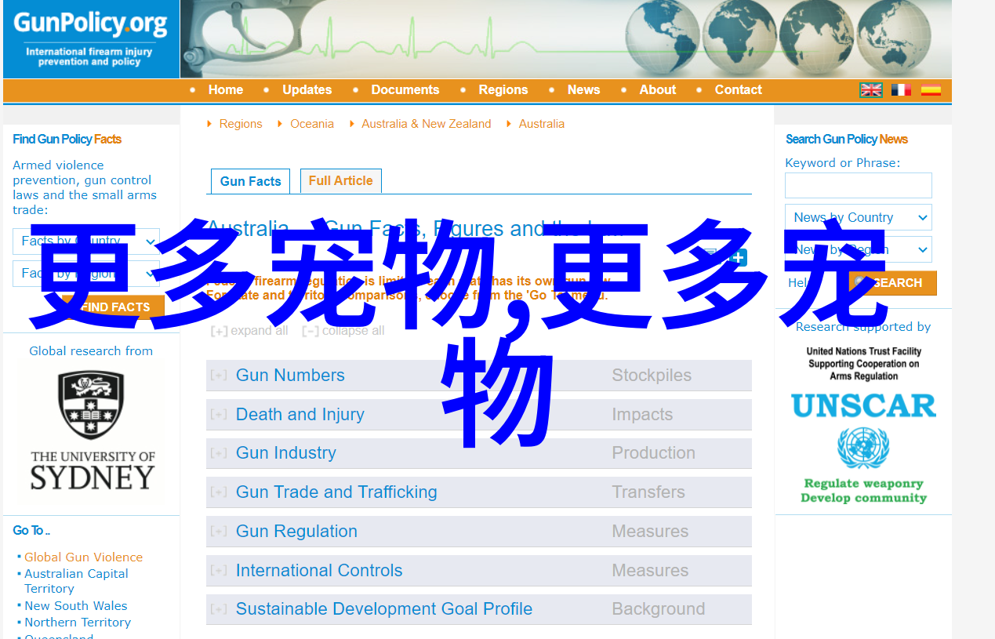
Task: Open the Documents menu item
Action: (405, 90)
